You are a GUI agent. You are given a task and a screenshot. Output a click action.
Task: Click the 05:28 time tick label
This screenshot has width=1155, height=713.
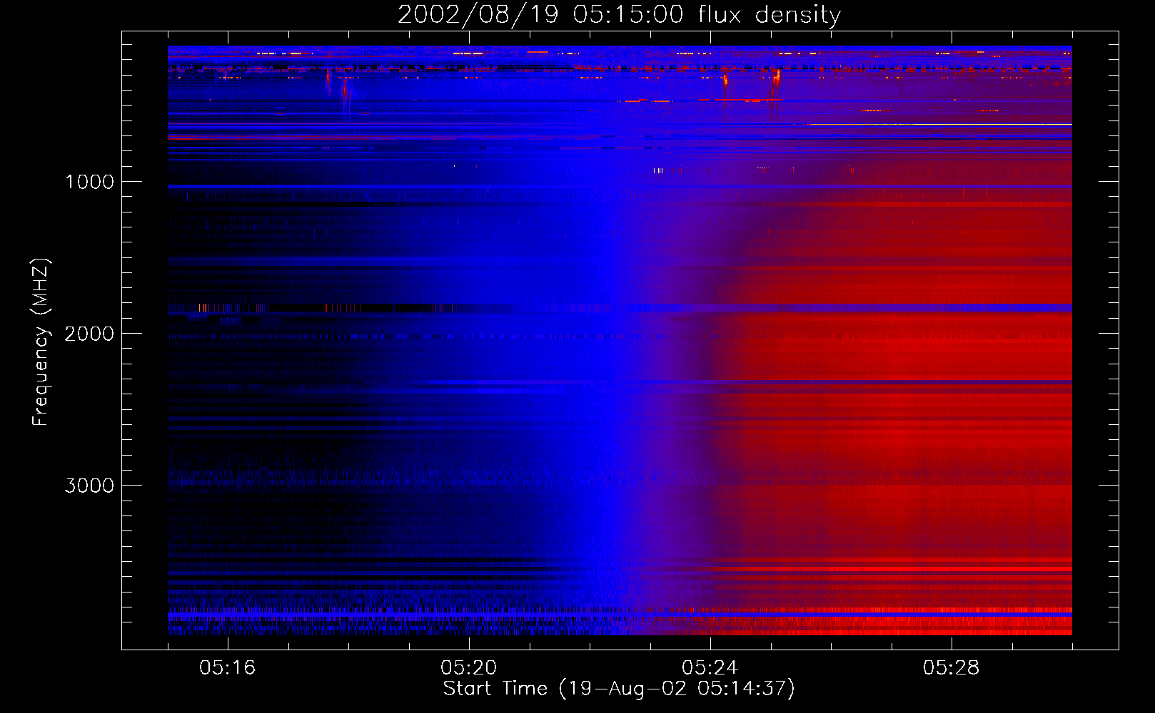pyautogui.click(x=951, y=668)
